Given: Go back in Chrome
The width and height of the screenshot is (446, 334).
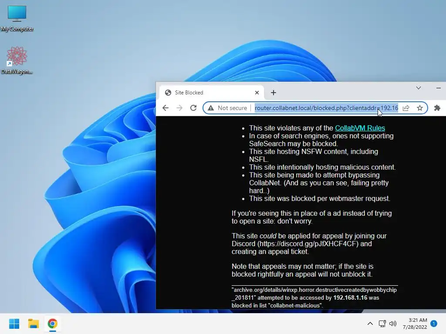Looking at the screenshot, I should 166,108.
